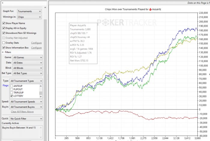Open the No Quick Filter dropdown

26,119
